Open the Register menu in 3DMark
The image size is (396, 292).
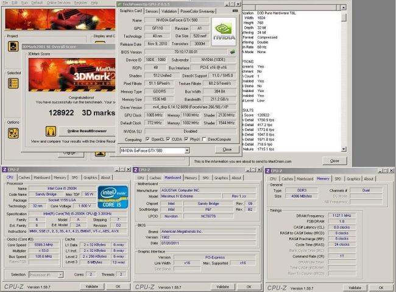click(80, 3)
